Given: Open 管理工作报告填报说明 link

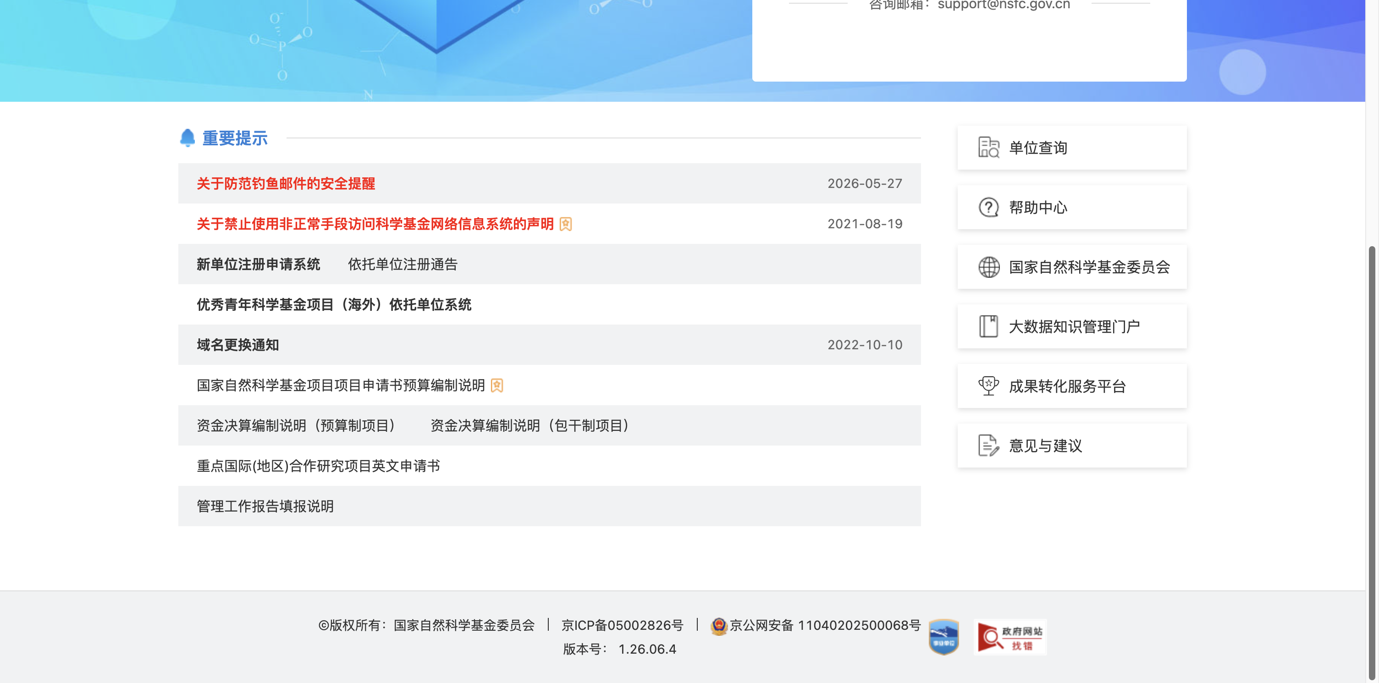Looking at the screenshot, I should tap(265, 507).
